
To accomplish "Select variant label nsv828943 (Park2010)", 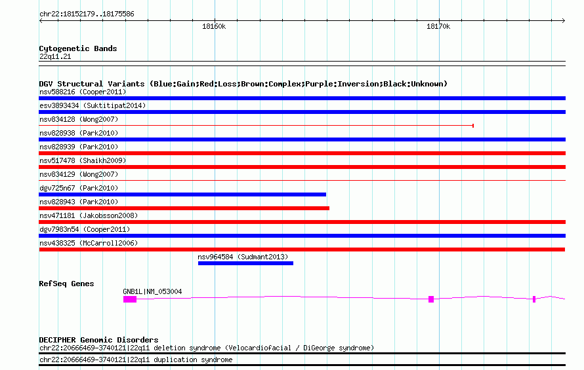I will tap(79, 202).
